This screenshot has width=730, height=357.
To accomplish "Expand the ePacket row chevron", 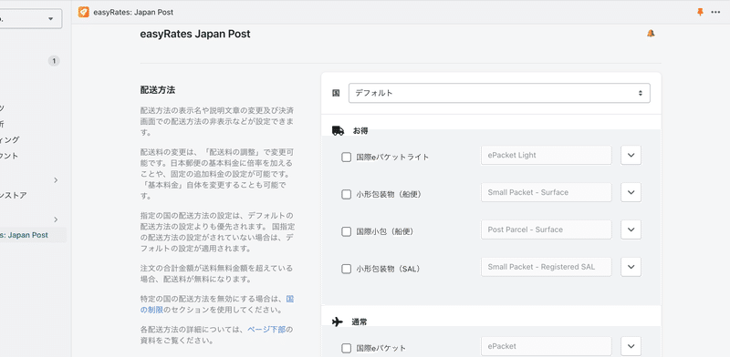I will (631, 346).
